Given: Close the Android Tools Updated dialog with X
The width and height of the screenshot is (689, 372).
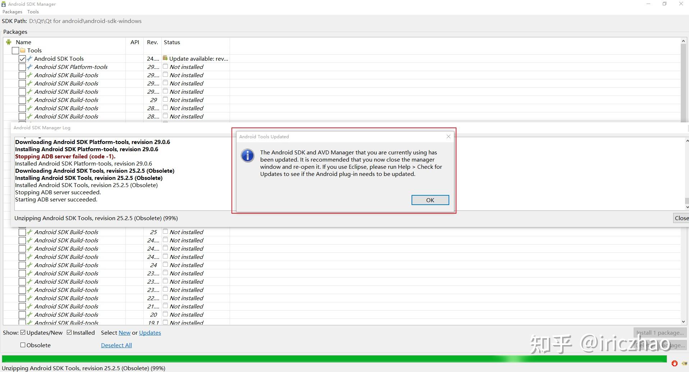Looking at the screenshot, I should (x=448, y=136).
